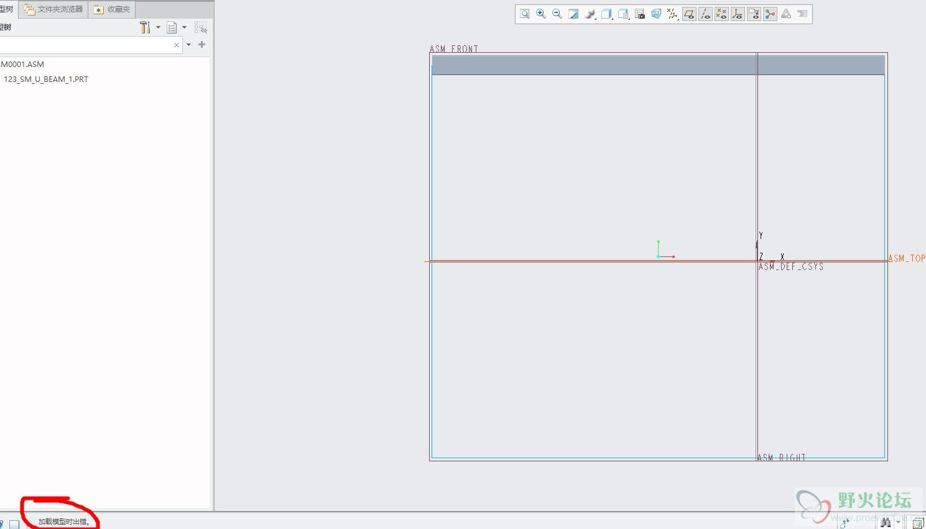
Task: Select the ASM_DEF_CSYS coordinate system label
Action: tap(791, 266)
